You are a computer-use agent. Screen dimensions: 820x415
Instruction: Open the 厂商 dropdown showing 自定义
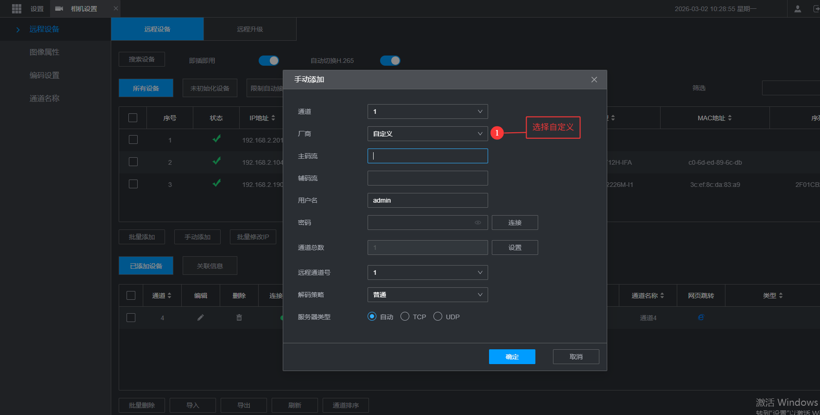(x=427, y=134)
